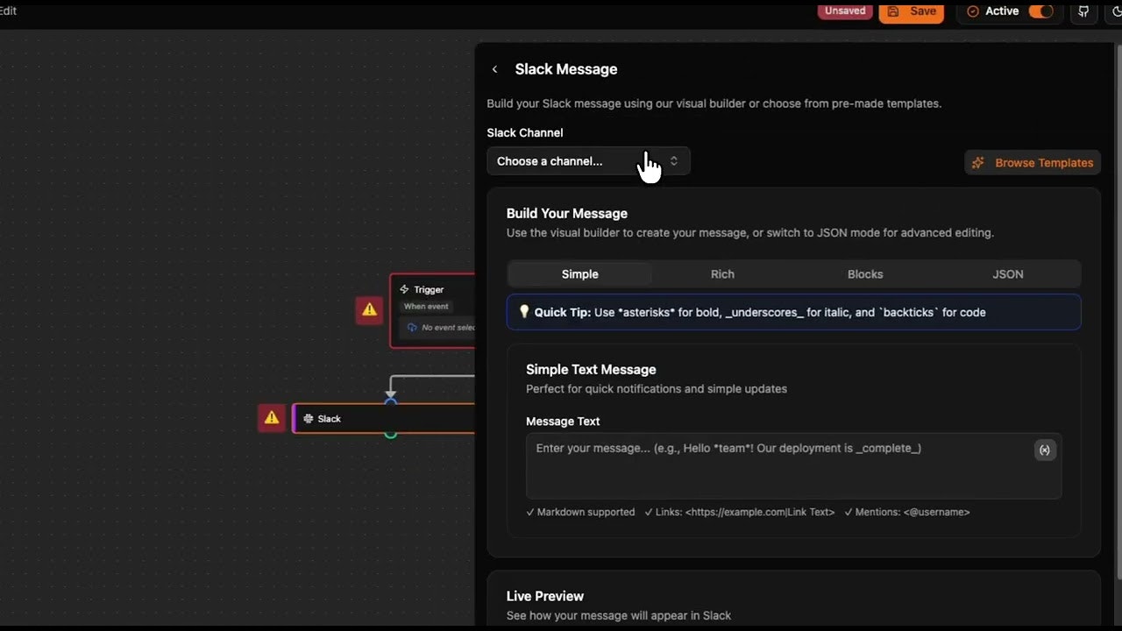
Task: Switch to the JSON tab
Action: (x=1007, y=273)
